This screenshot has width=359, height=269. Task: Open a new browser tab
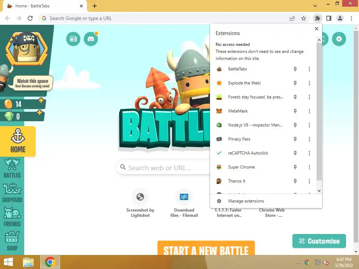[x=95, y=6]
